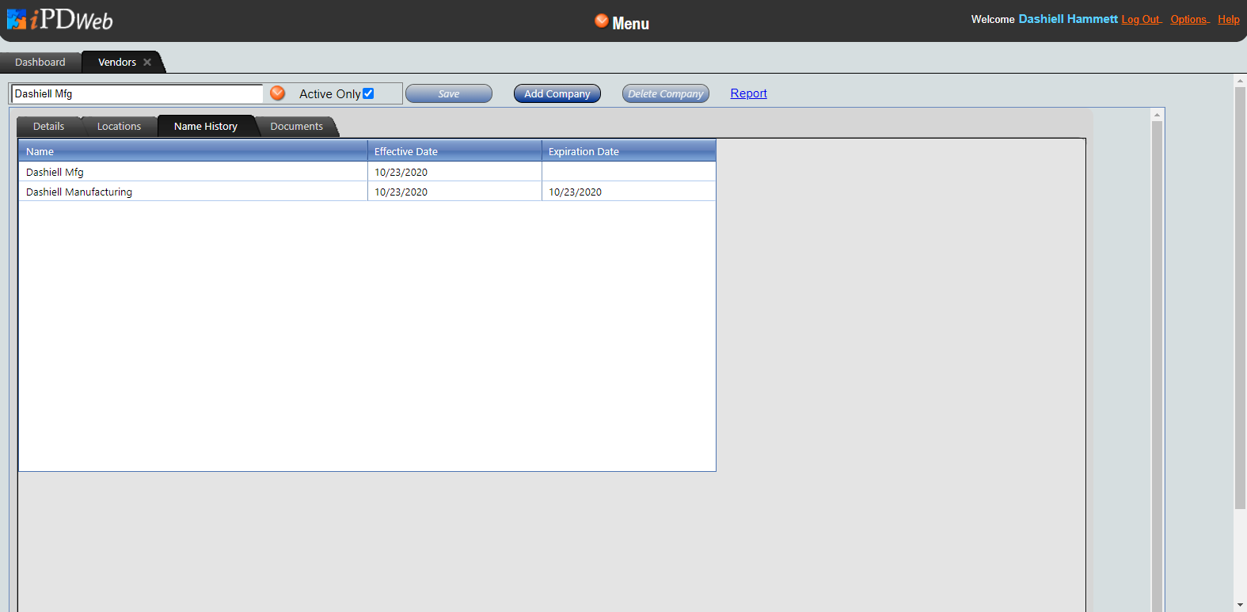Switch to the Locations tab
1247x612 pixels.
[119, 127]
